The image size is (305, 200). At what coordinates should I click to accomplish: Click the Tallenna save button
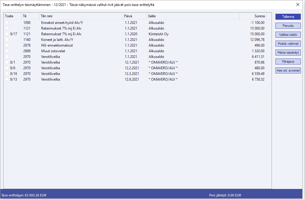coord(288,17)
